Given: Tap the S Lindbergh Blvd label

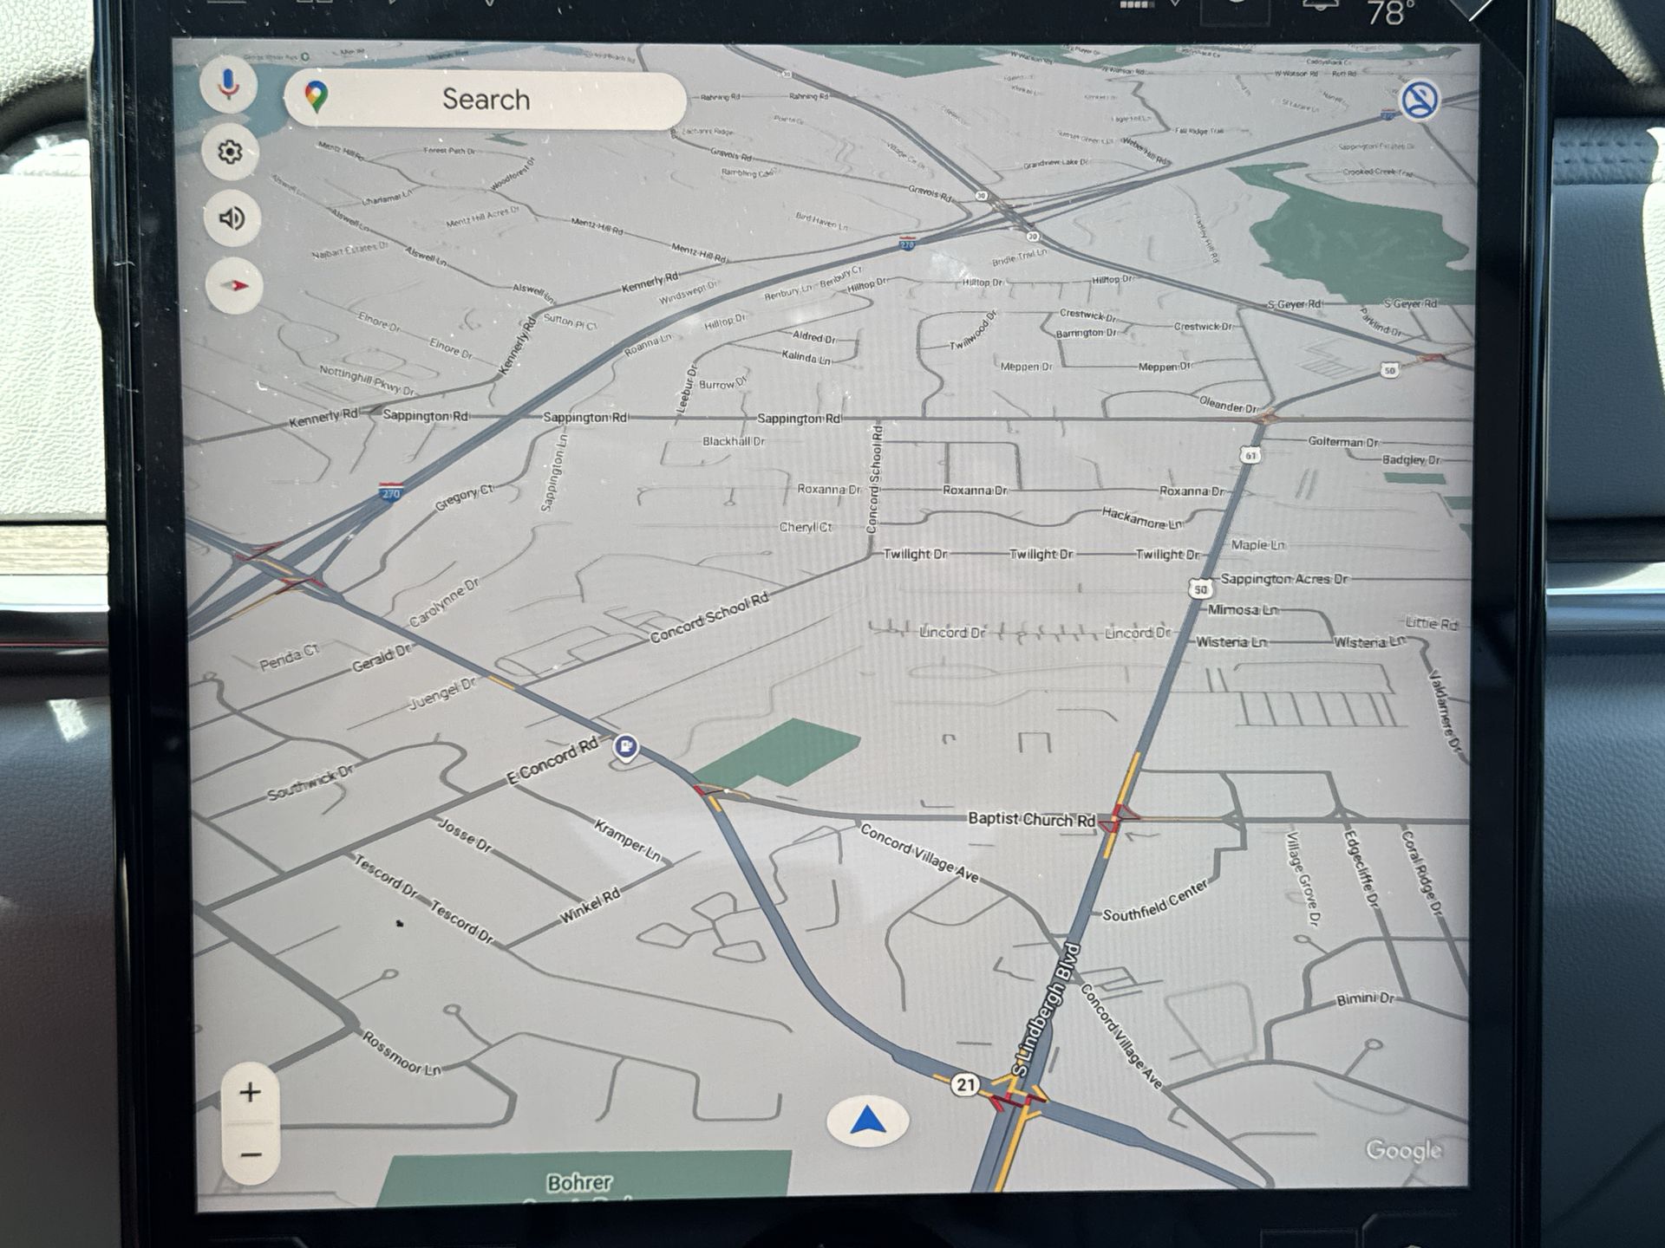Looking at the screenshot, I should pyautogui.click(x=1048, y=1011).
